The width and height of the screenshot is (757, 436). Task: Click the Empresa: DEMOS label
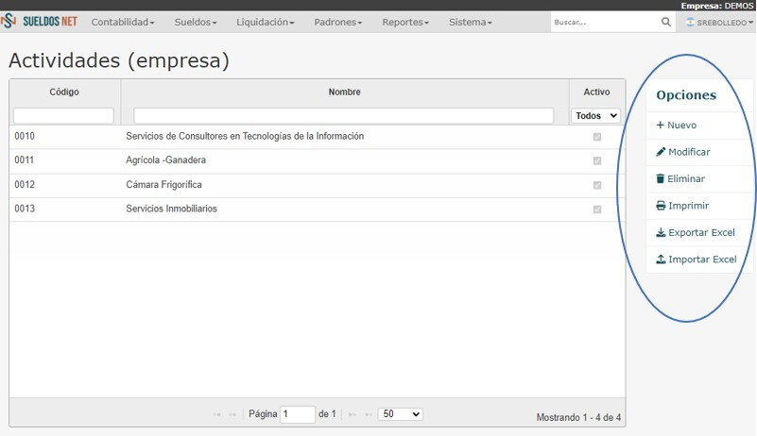click(717, 6)
